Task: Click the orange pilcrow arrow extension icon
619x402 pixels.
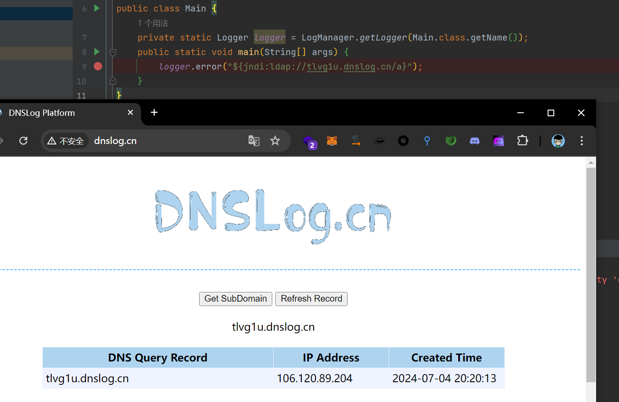Action: (x=356, y=141)
